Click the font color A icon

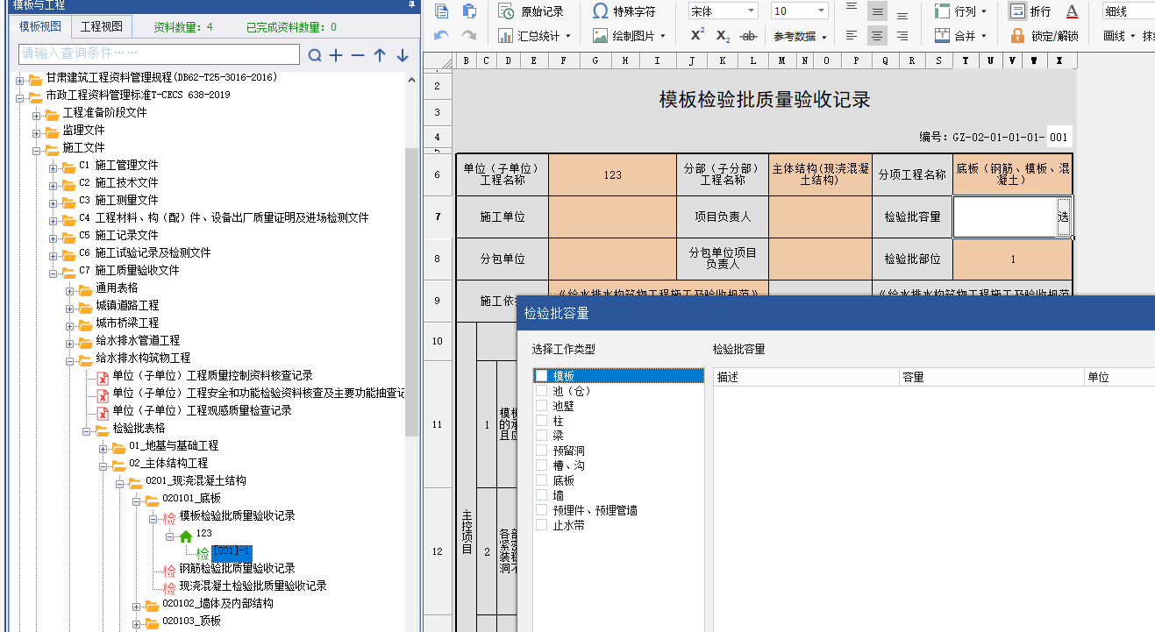pyautogui.click(x=1072, y=11)
